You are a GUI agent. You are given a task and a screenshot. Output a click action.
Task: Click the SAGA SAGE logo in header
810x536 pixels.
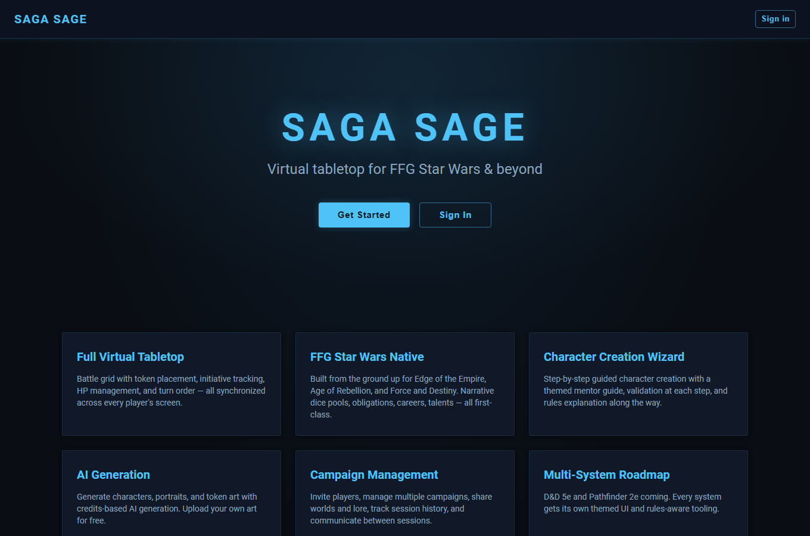click(51, 19)
